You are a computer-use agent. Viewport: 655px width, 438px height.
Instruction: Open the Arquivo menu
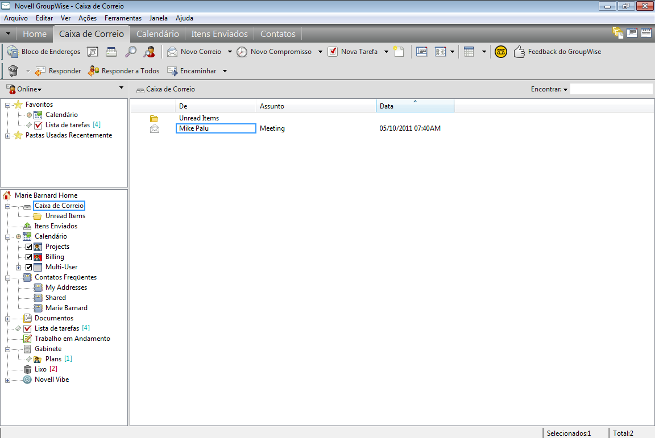click(16, 18)
